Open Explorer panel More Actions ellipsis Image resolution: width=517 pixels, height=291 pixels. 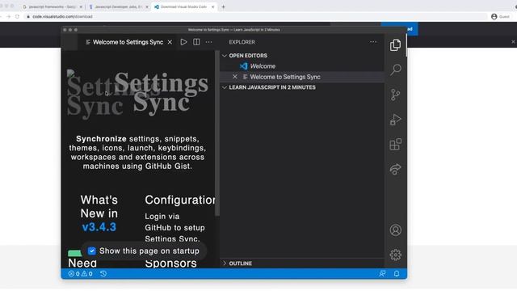tap(373, 42)
